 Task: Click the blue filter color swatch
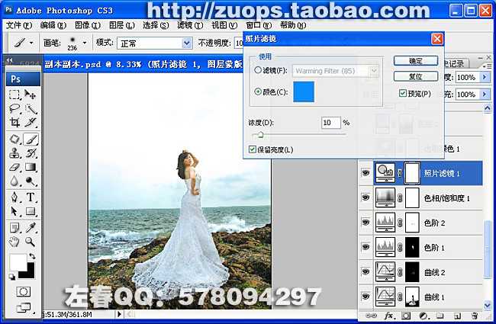304,91
